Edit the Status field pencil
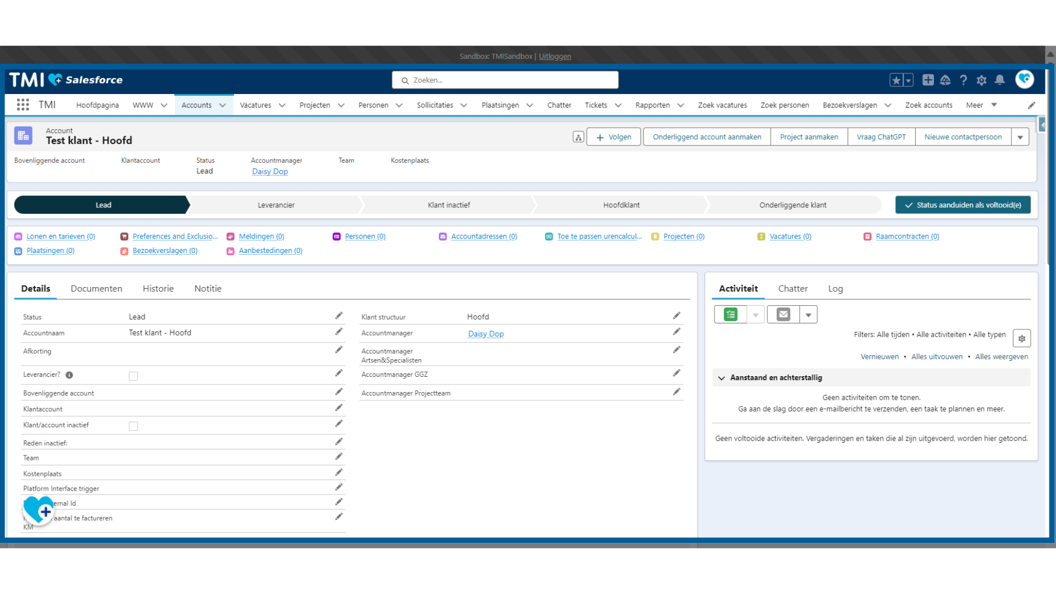Viewport: 1056px width, 594px height. tap(339, 316)
